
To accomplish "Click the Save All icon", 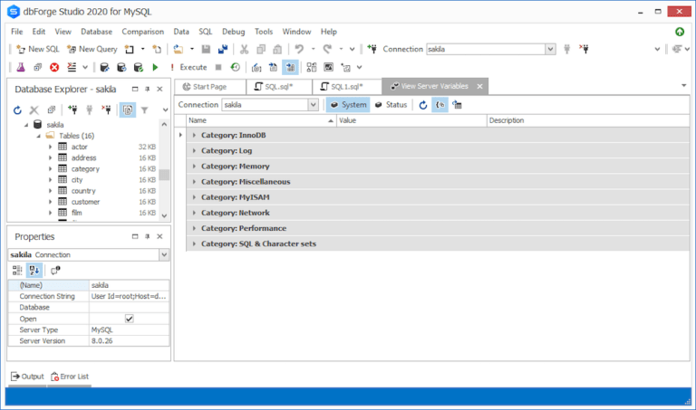I will pos(223,49).
